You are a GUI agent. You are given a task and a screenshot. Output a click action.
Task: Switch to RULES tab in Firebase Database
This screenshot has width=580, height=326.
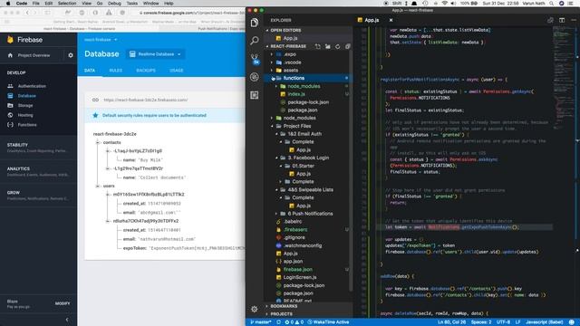[x=116, y=71]
